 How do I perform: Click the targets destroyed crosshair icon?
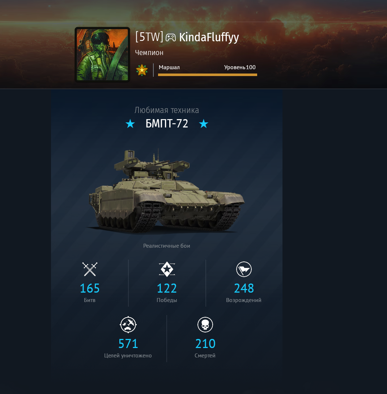pos(128,324)
